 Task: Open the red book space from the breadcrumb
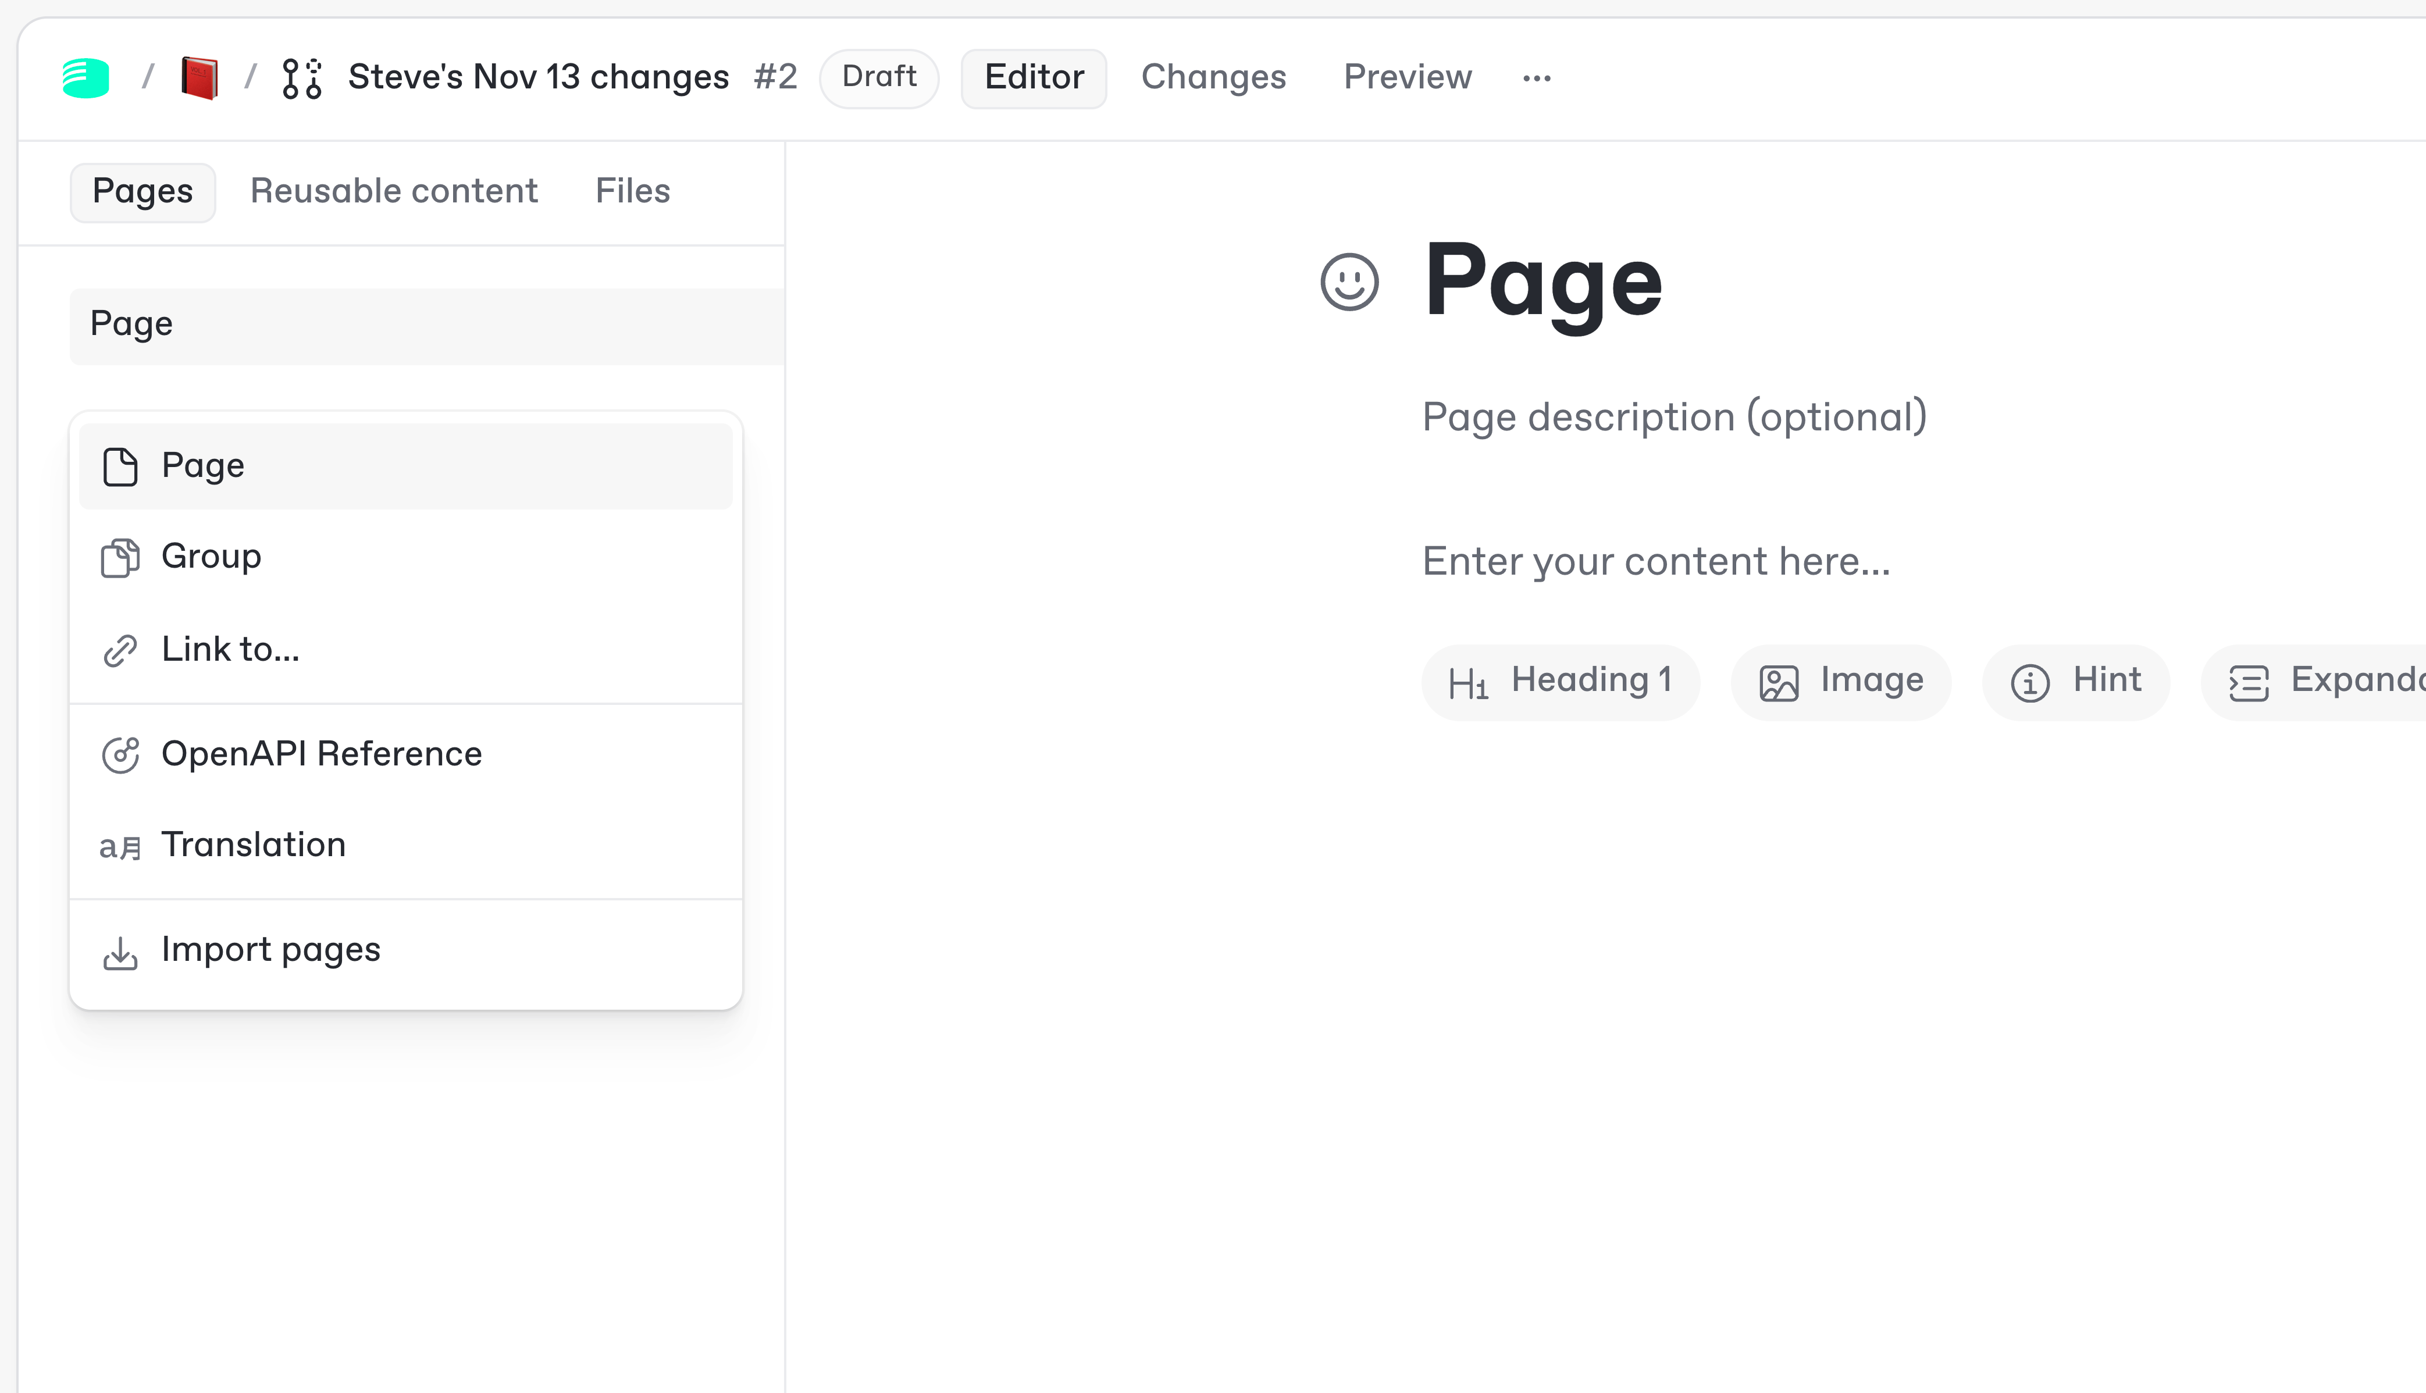[x=201, y=77]
